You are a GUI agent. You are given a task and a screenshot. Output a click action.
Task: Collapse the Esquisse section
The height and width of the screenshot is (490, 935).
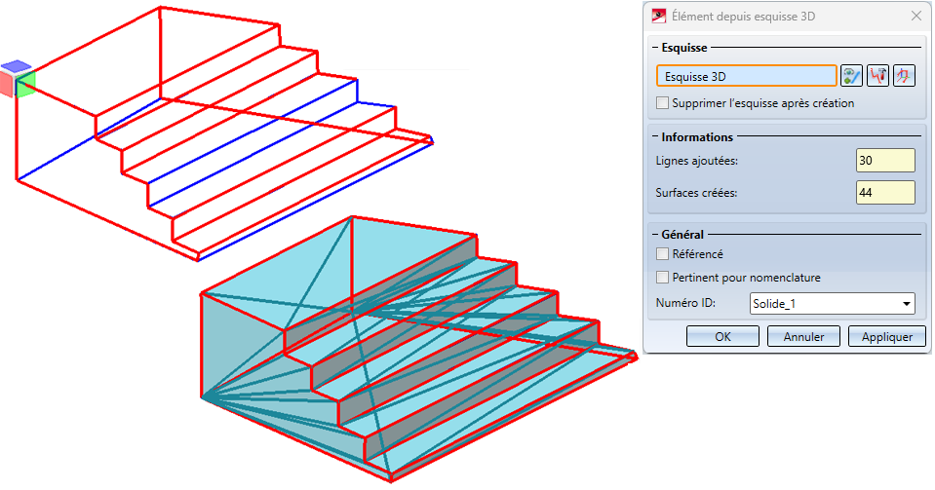[x=655, y=48]
